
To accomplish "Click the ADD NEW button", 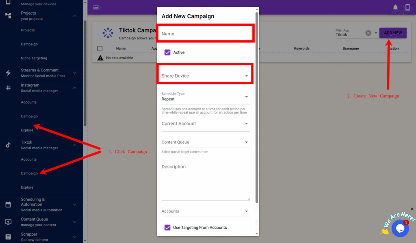I will point(393,33).
